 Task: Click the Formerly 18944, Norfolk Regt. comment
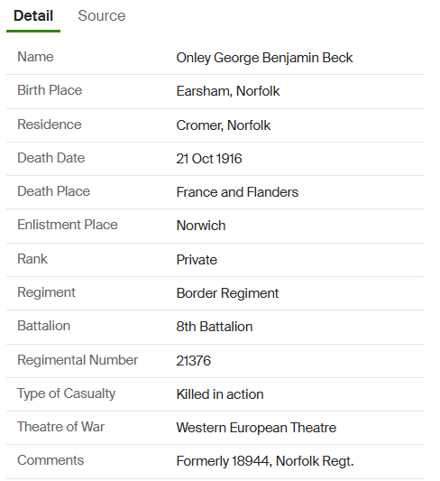[x=265, y=461]
